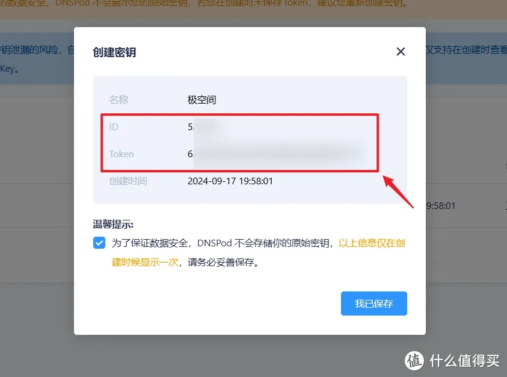Screen dimensions: 507x377
Task: Click the 创建密钥 dialog title
Action: click(x=114, y=52)
